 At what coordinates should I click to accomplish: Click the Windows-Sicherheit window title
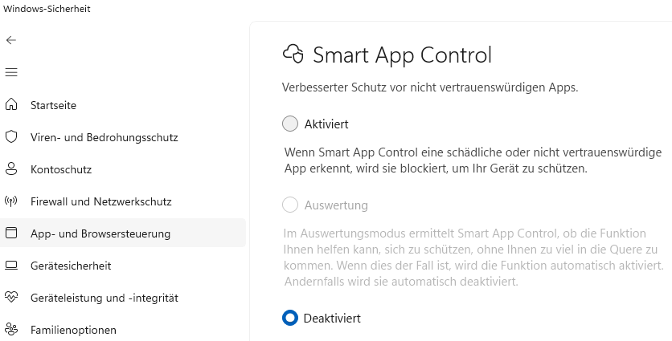coord(47,9)
